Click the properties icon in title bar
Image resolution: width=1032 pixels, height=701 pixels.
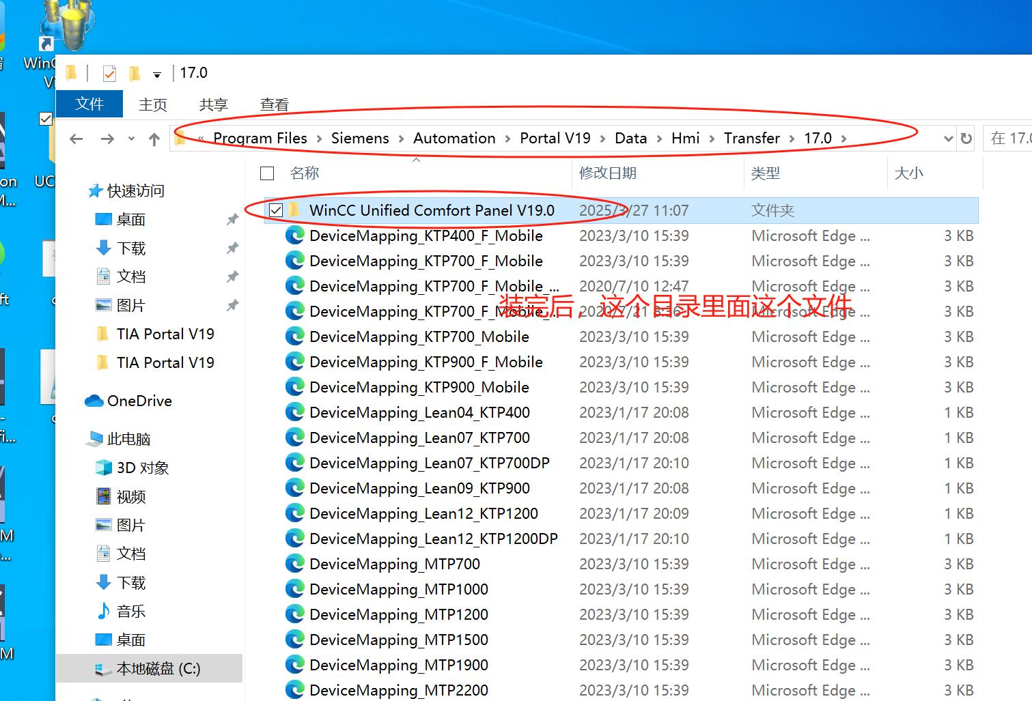click(x=109, y=73)
